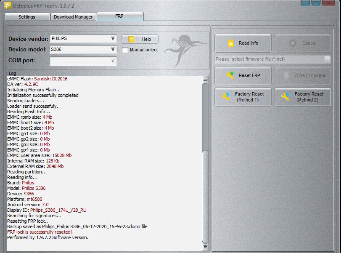Click Factory Reset (Method 1) button
Viewport: 341px width, 253px height.
(x=243, y=97)
